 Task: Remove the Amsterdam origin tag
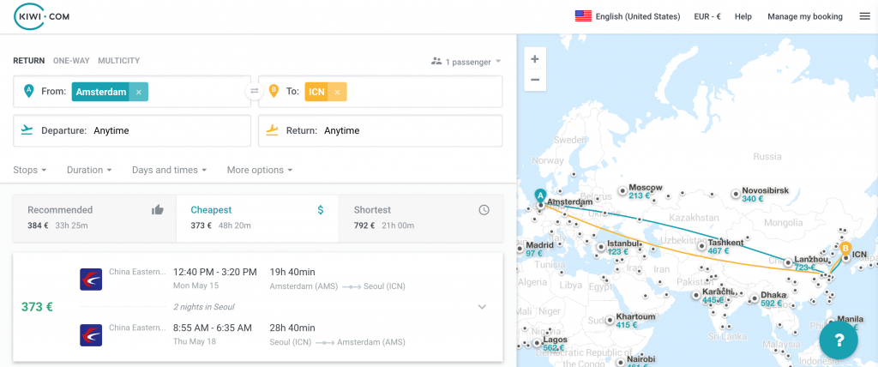click(x=139, y=92)
